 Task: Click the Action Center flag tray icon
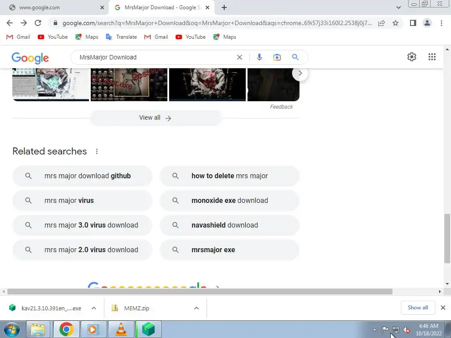coord(385,329)
